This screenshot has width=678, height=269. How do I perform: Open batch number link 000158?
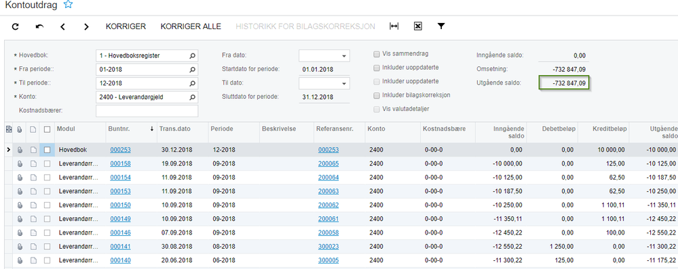tap(120, 164)
